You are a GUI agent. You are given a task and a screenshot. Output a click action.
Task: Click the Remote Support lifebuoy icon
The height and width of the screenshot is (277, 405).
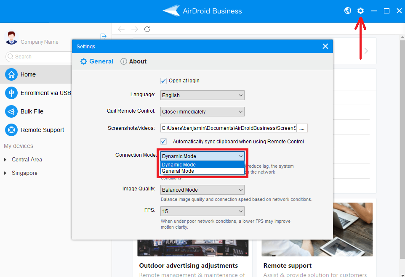click(11, 130)
